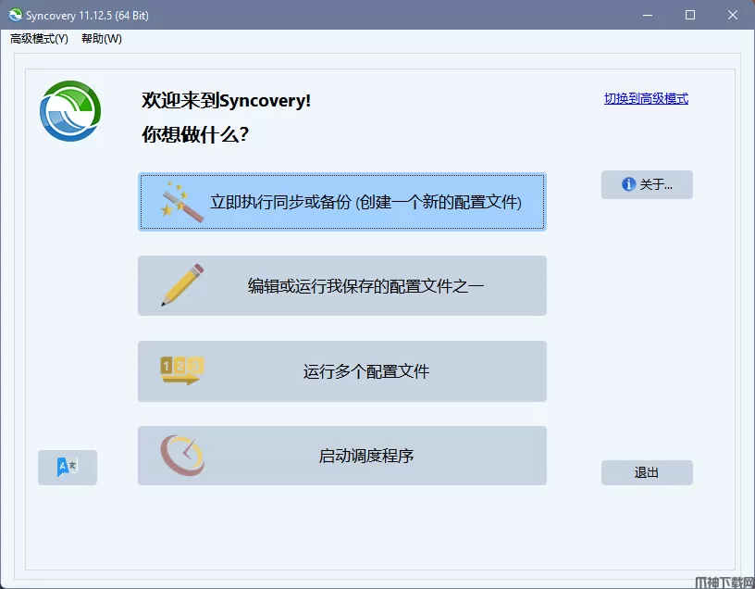Click the language translation icon button
This screenshot has width=755, height=589.
68,467
